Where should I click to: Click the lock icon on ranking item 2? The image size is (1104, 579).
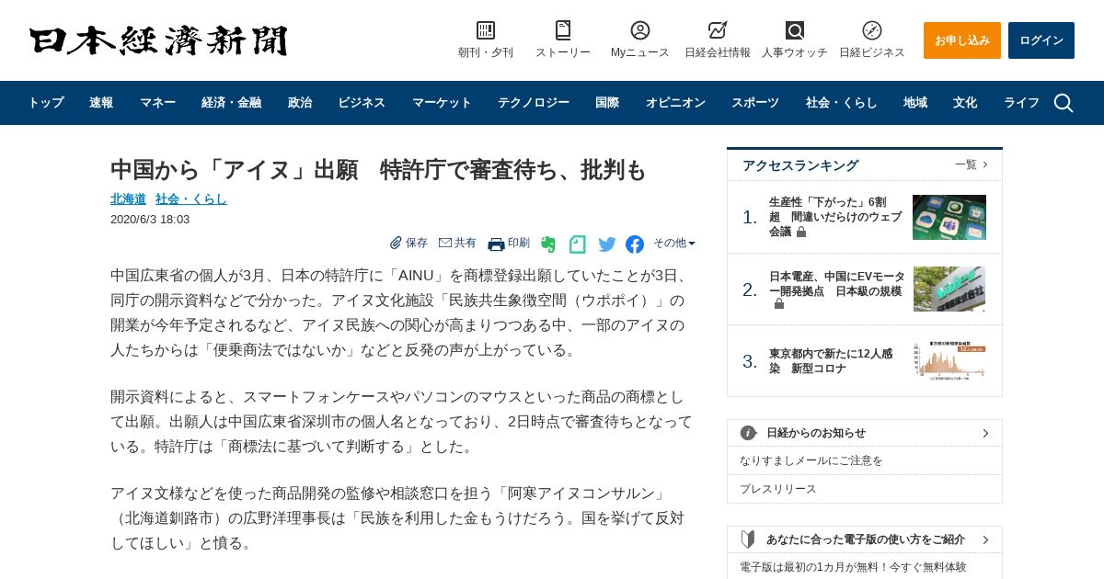click(779, 303)
